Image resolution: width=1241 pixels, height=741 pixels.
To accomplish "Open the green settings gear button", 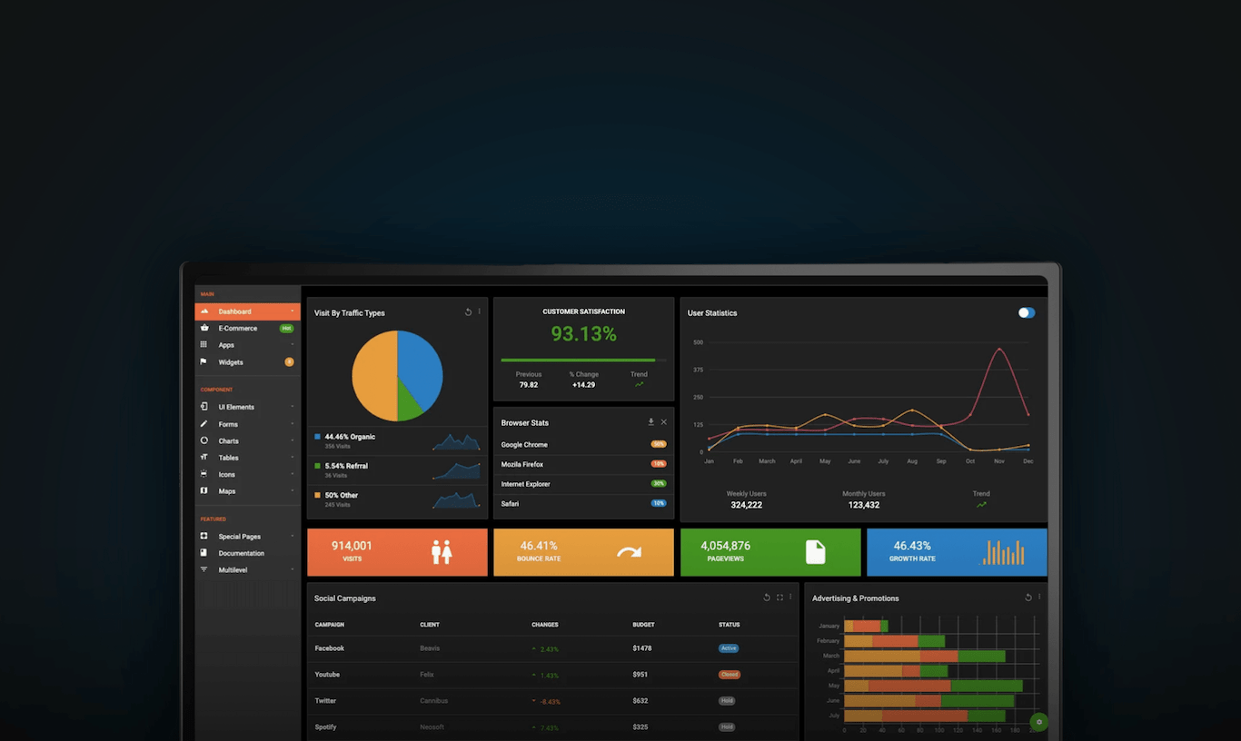I will (1039, 722).
